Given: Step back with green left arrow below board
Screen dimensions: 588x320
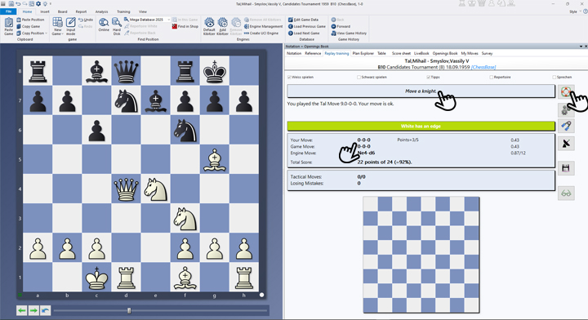Looking at the screenshot, I should [22, 310].
